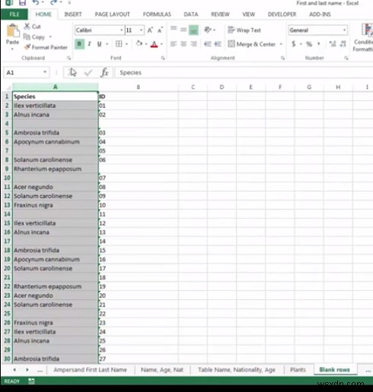
Task: Open accounting format dropdown arrow
Action: pyautogui.click(x=301, y=44)
